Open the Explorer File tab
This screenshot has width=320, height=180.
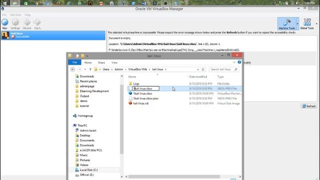pos(74,62)
